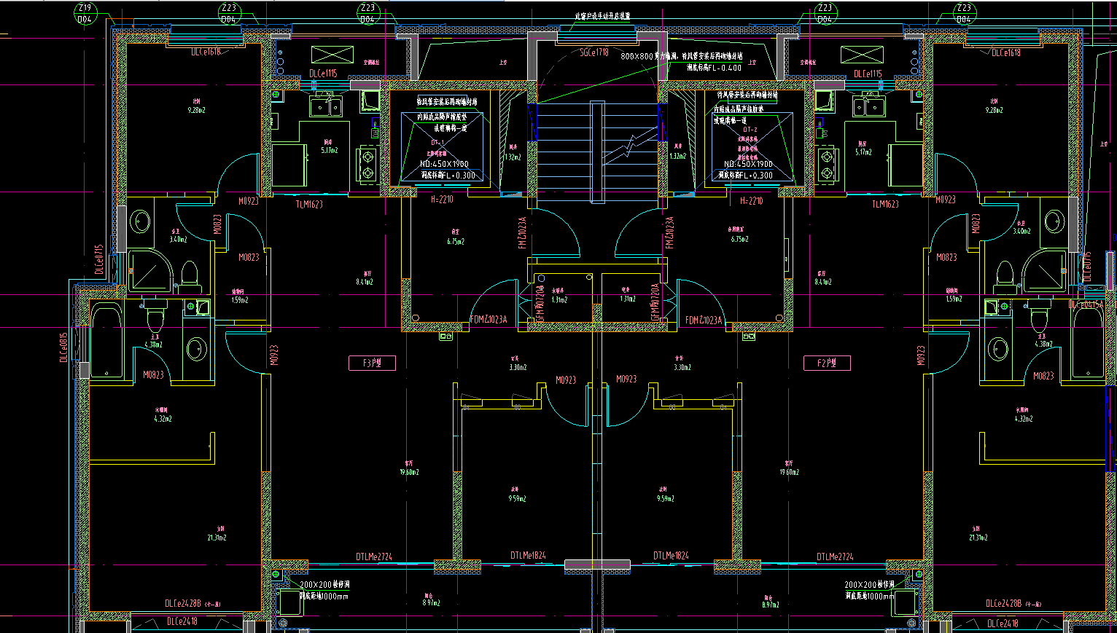Screen dimensions: 1117x633
Task: Pick the SGCe1718 window tag
Action: (x=594, y=52)
